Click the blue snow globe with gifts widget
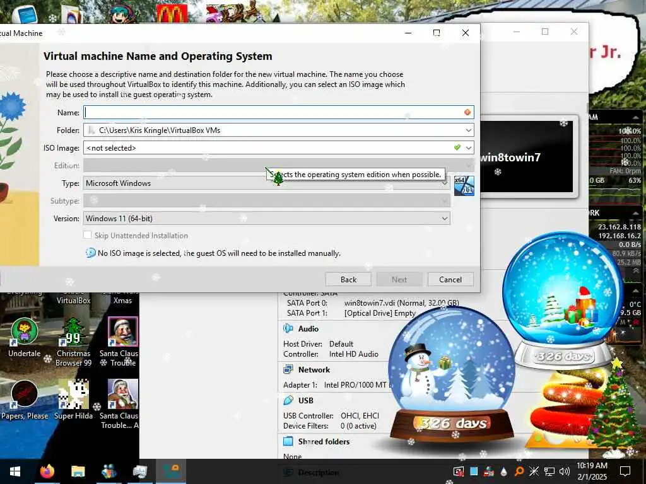Viewport: 646px width, 484px height. [563, 301]
